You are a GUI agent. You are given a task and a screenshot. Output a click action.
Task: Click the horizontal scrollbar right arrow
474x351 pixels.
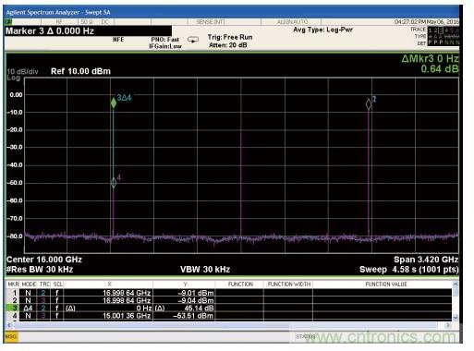(x=448, y=325)
